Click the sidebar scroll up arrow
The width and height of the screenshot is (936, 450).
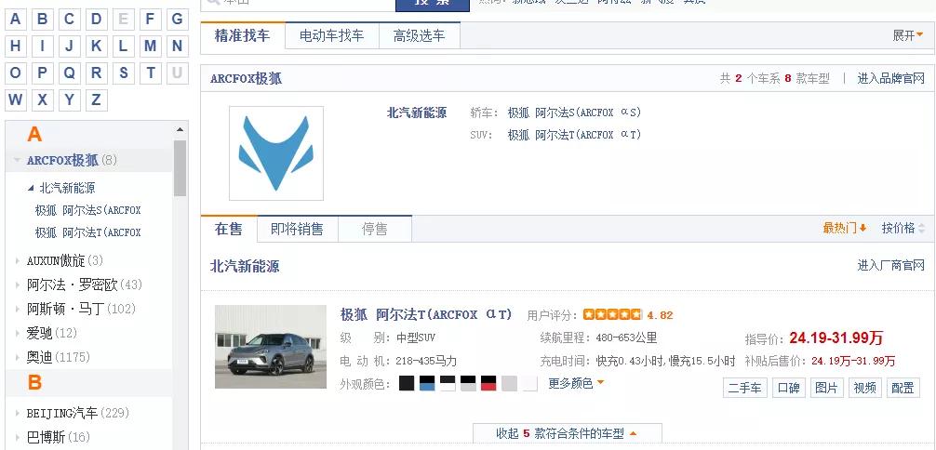coord(181,129)
